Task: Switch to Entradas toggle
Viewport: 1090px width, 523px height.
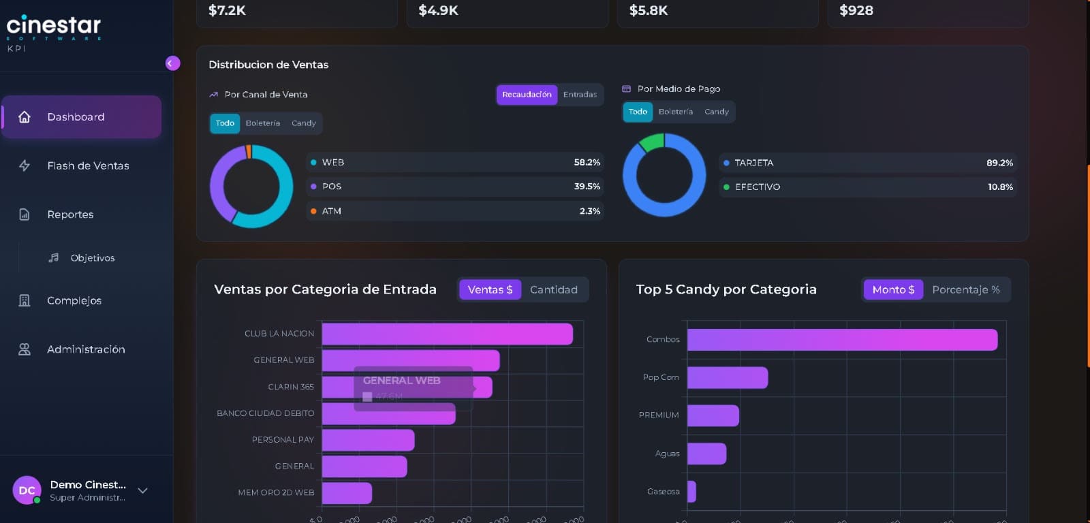Action: pyautogui.click(x=580, y=95)
